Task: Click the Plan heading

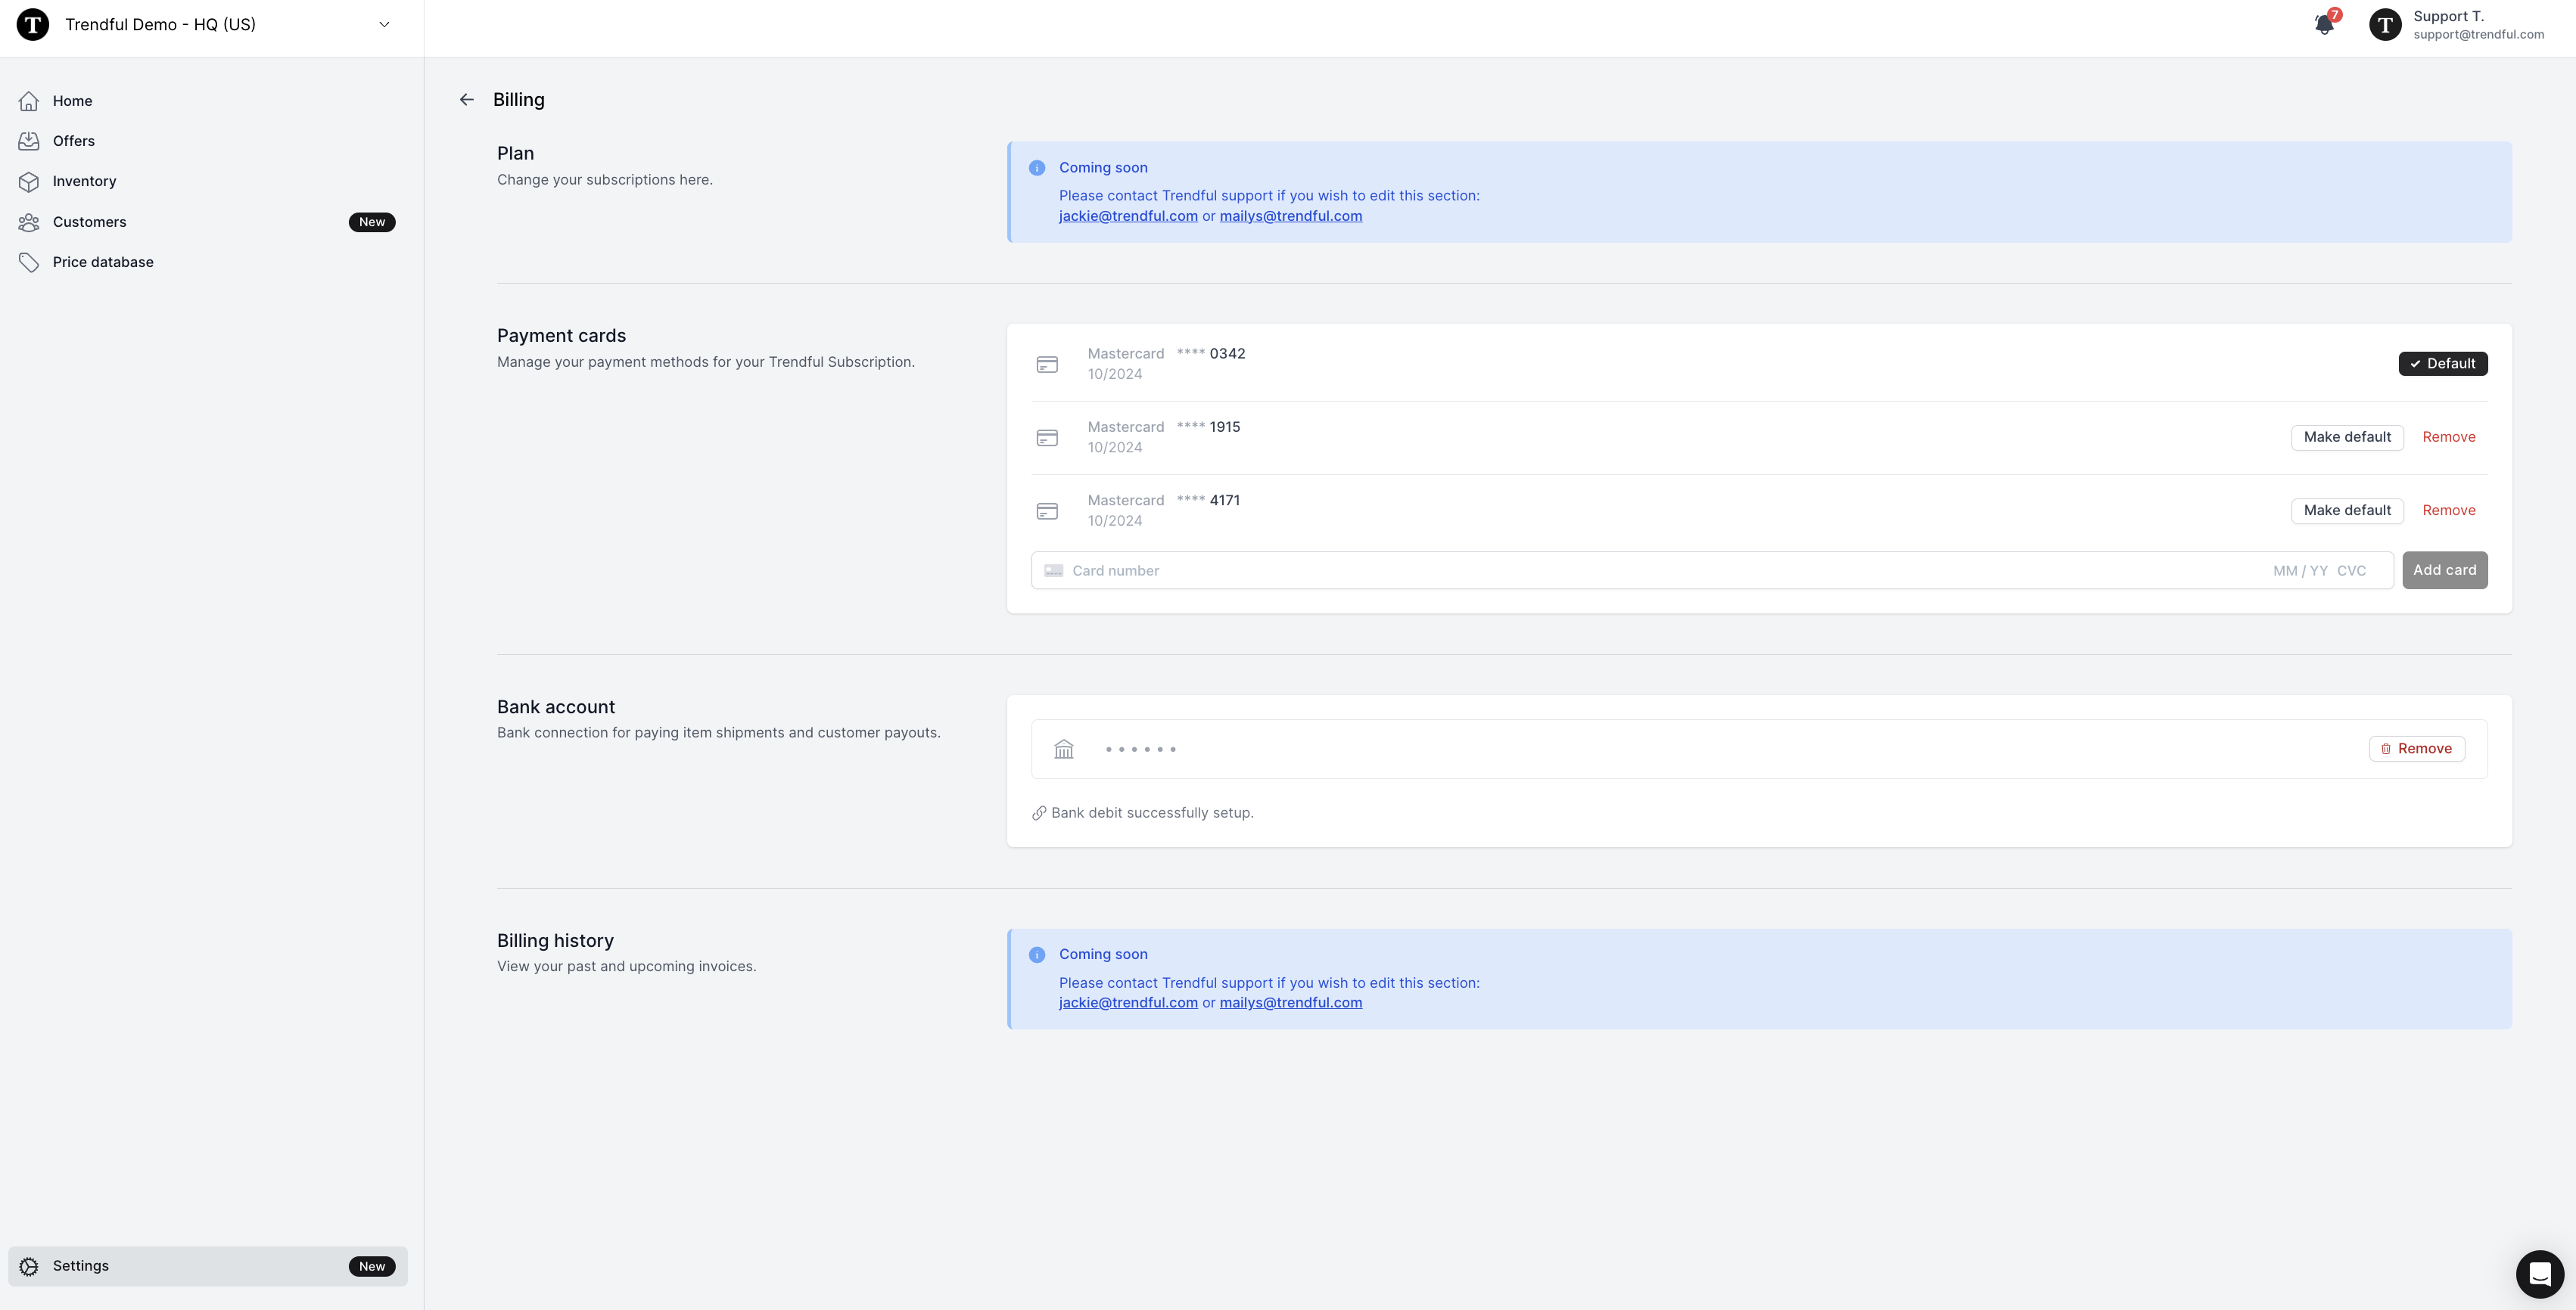Action: [515, 154]
